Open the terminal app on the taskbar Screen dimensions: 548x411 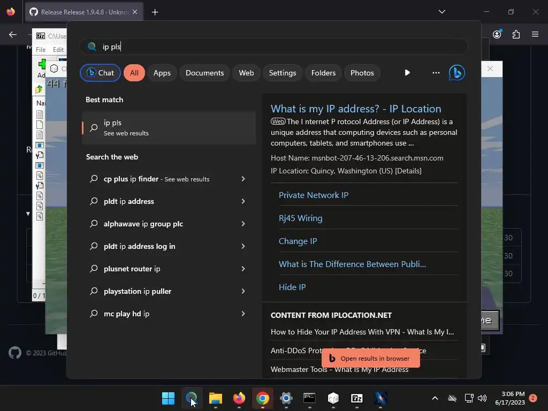[x=310, y=398]
